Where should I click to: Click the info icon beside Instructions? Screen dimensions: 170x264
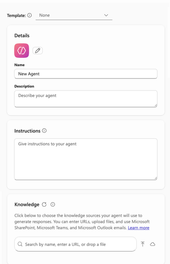click(x=44, y=131)
